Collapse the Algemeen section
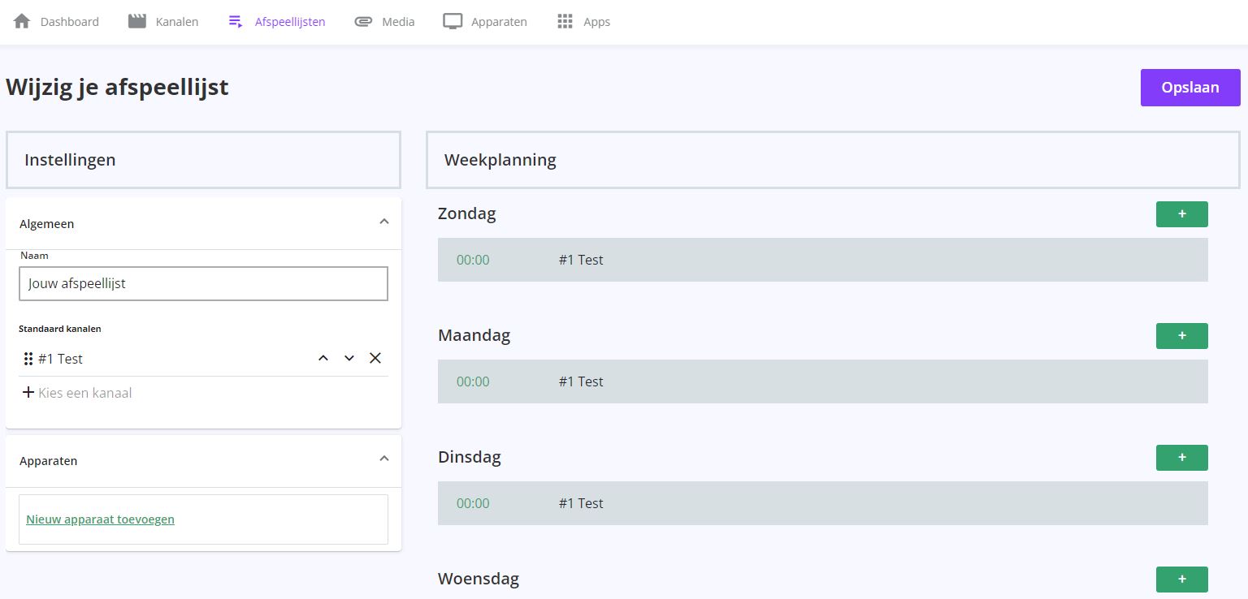The height and width of the screenshot is (599, 1248). pos(384,222)
